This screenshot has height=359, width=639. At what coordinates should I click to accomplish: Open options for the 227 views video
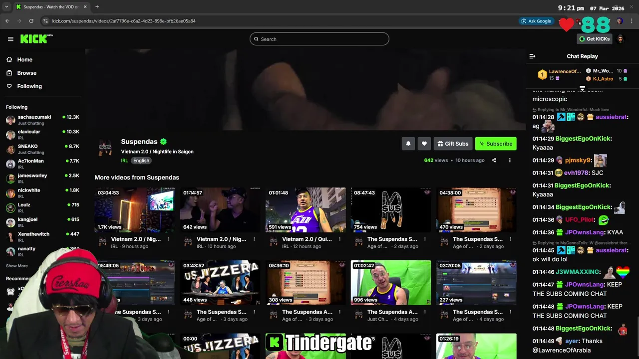click(510, 312)
